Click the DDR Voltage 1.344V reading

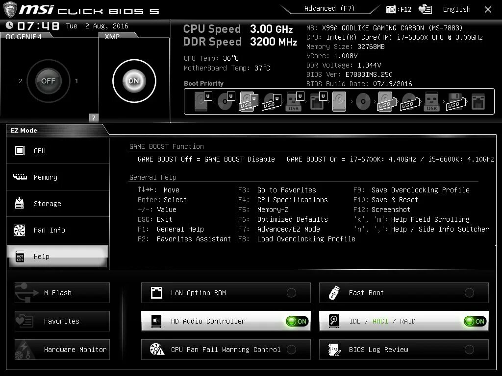[344, 65]
